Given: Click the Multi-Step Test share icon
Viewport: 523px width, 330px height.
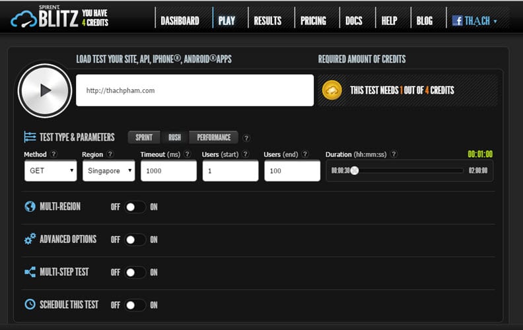Looking at the screenshot, I should (30, 272).
